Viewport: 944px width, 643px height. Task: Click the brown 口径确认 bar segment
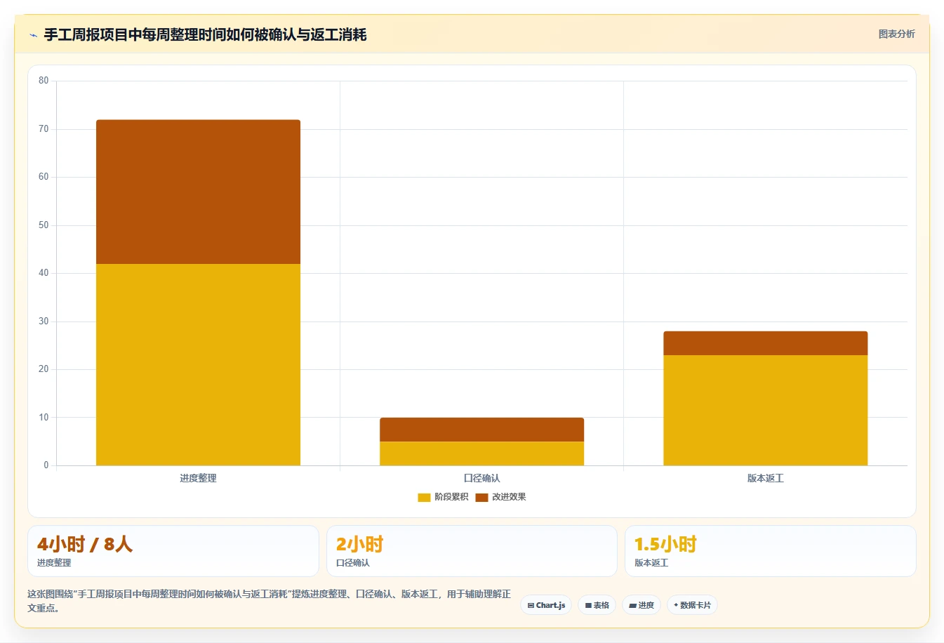point(481,430)
